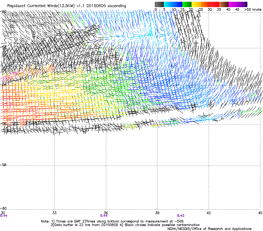Click the blue 10-15 knots legend swatch
The image size is (263, 231).
[x=178, y=4]
